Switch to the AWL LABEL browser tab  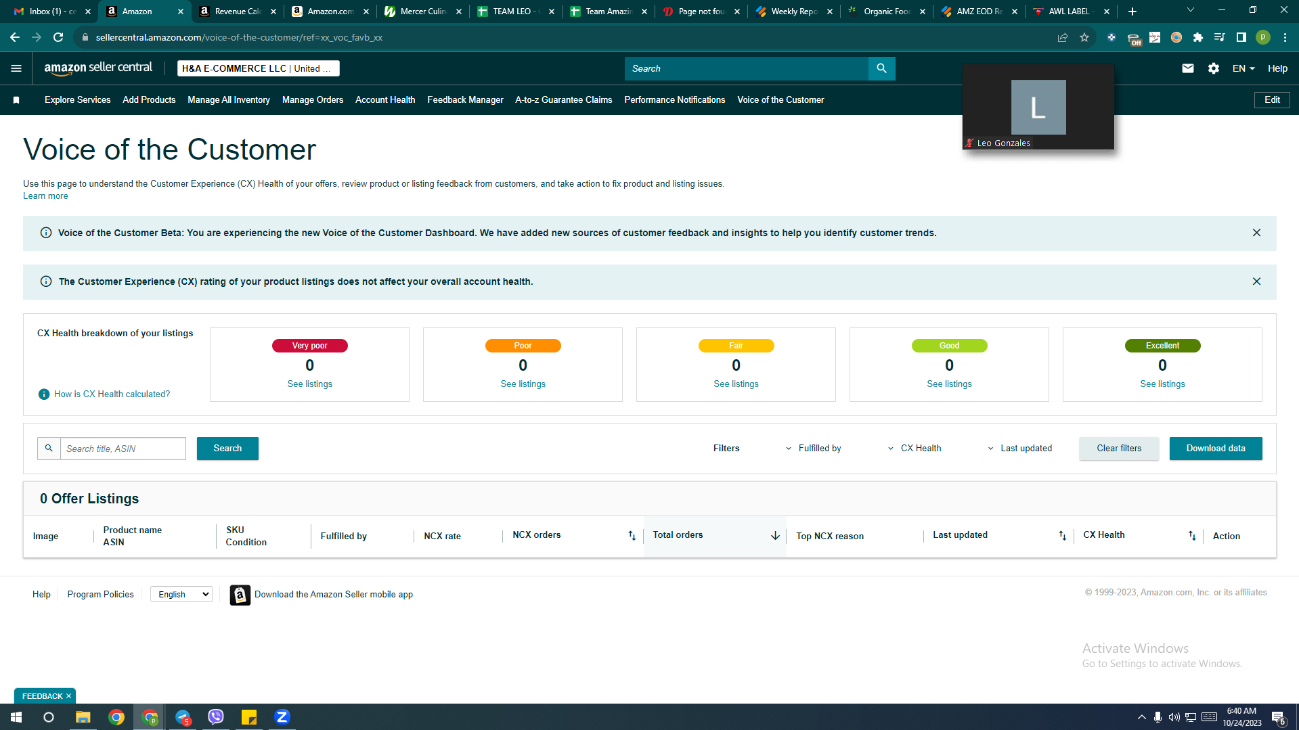[x=1071, y=12]
